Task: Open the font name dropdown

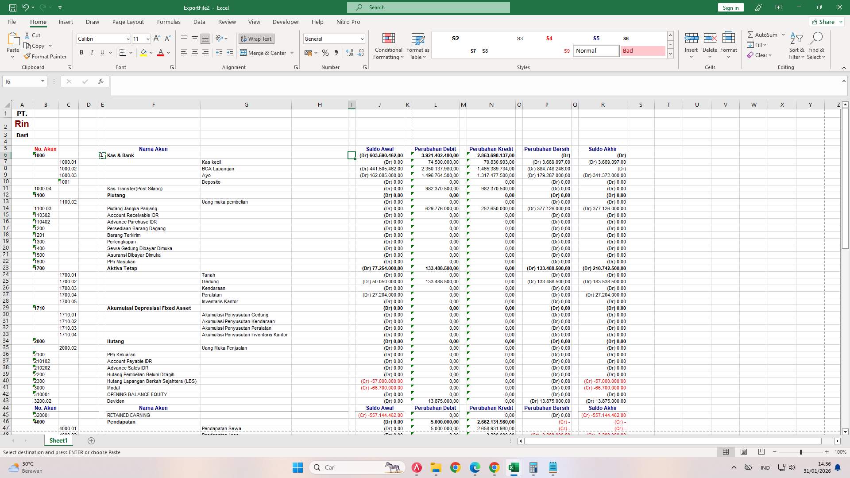Action: 128,39
